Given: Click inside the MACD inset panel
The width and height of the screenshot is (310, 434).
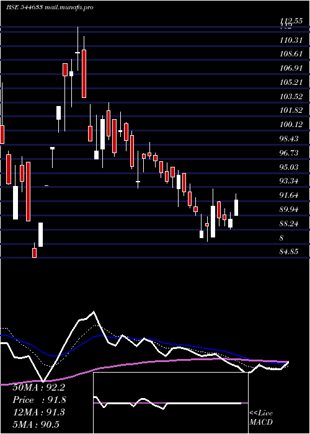Looking at the screenshot, I should coord(170,403).
